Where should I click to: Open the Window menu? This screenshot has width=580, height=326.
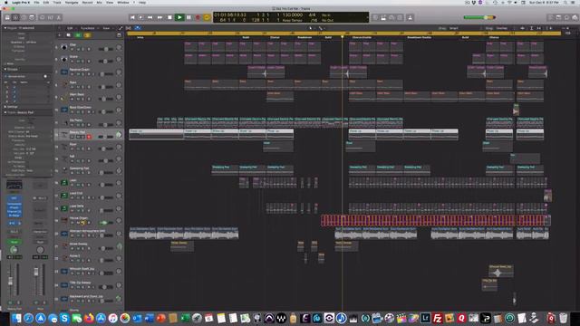[x=123, y=2]
